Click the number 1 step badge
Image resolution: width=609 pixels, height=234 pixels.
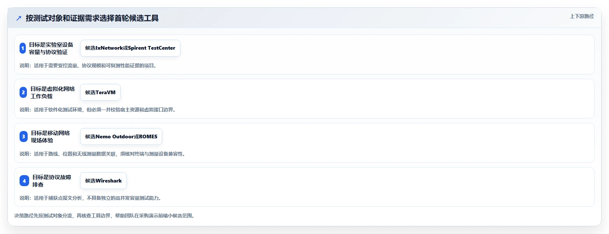[x=23, y=48]
